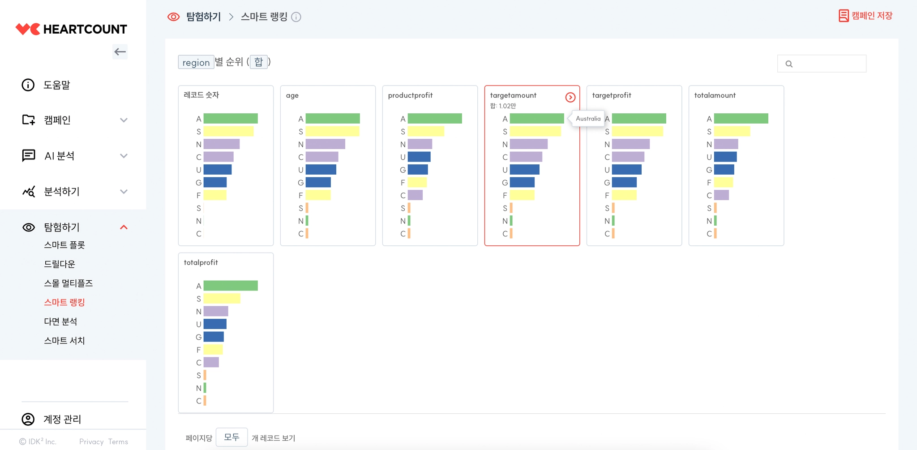Click the red arrow icon on targetamount card

click(570, 97)
